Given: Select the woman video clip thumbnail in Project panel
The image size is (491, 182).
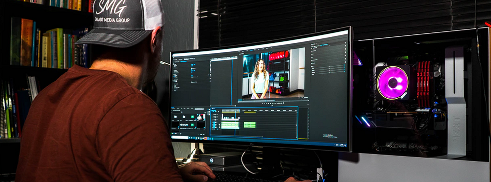Looking at the screenshot, I should 201,117.
